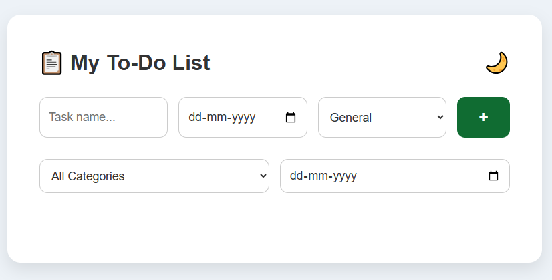Click the chevron arrow of the General select
The width and height of the screenshot is (552, 280).
click(x=440, y=118)
